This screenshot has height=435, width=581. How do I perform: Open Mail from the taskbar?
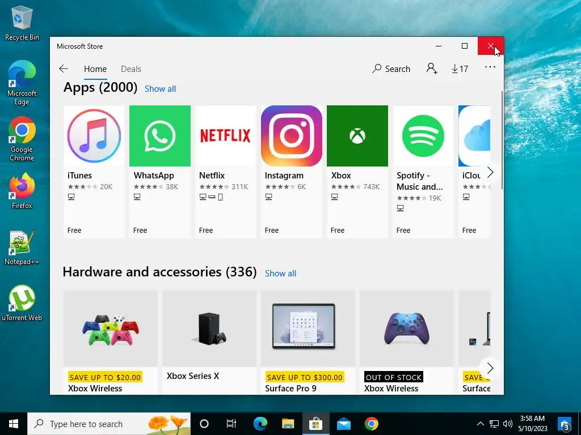coord(343,424)
